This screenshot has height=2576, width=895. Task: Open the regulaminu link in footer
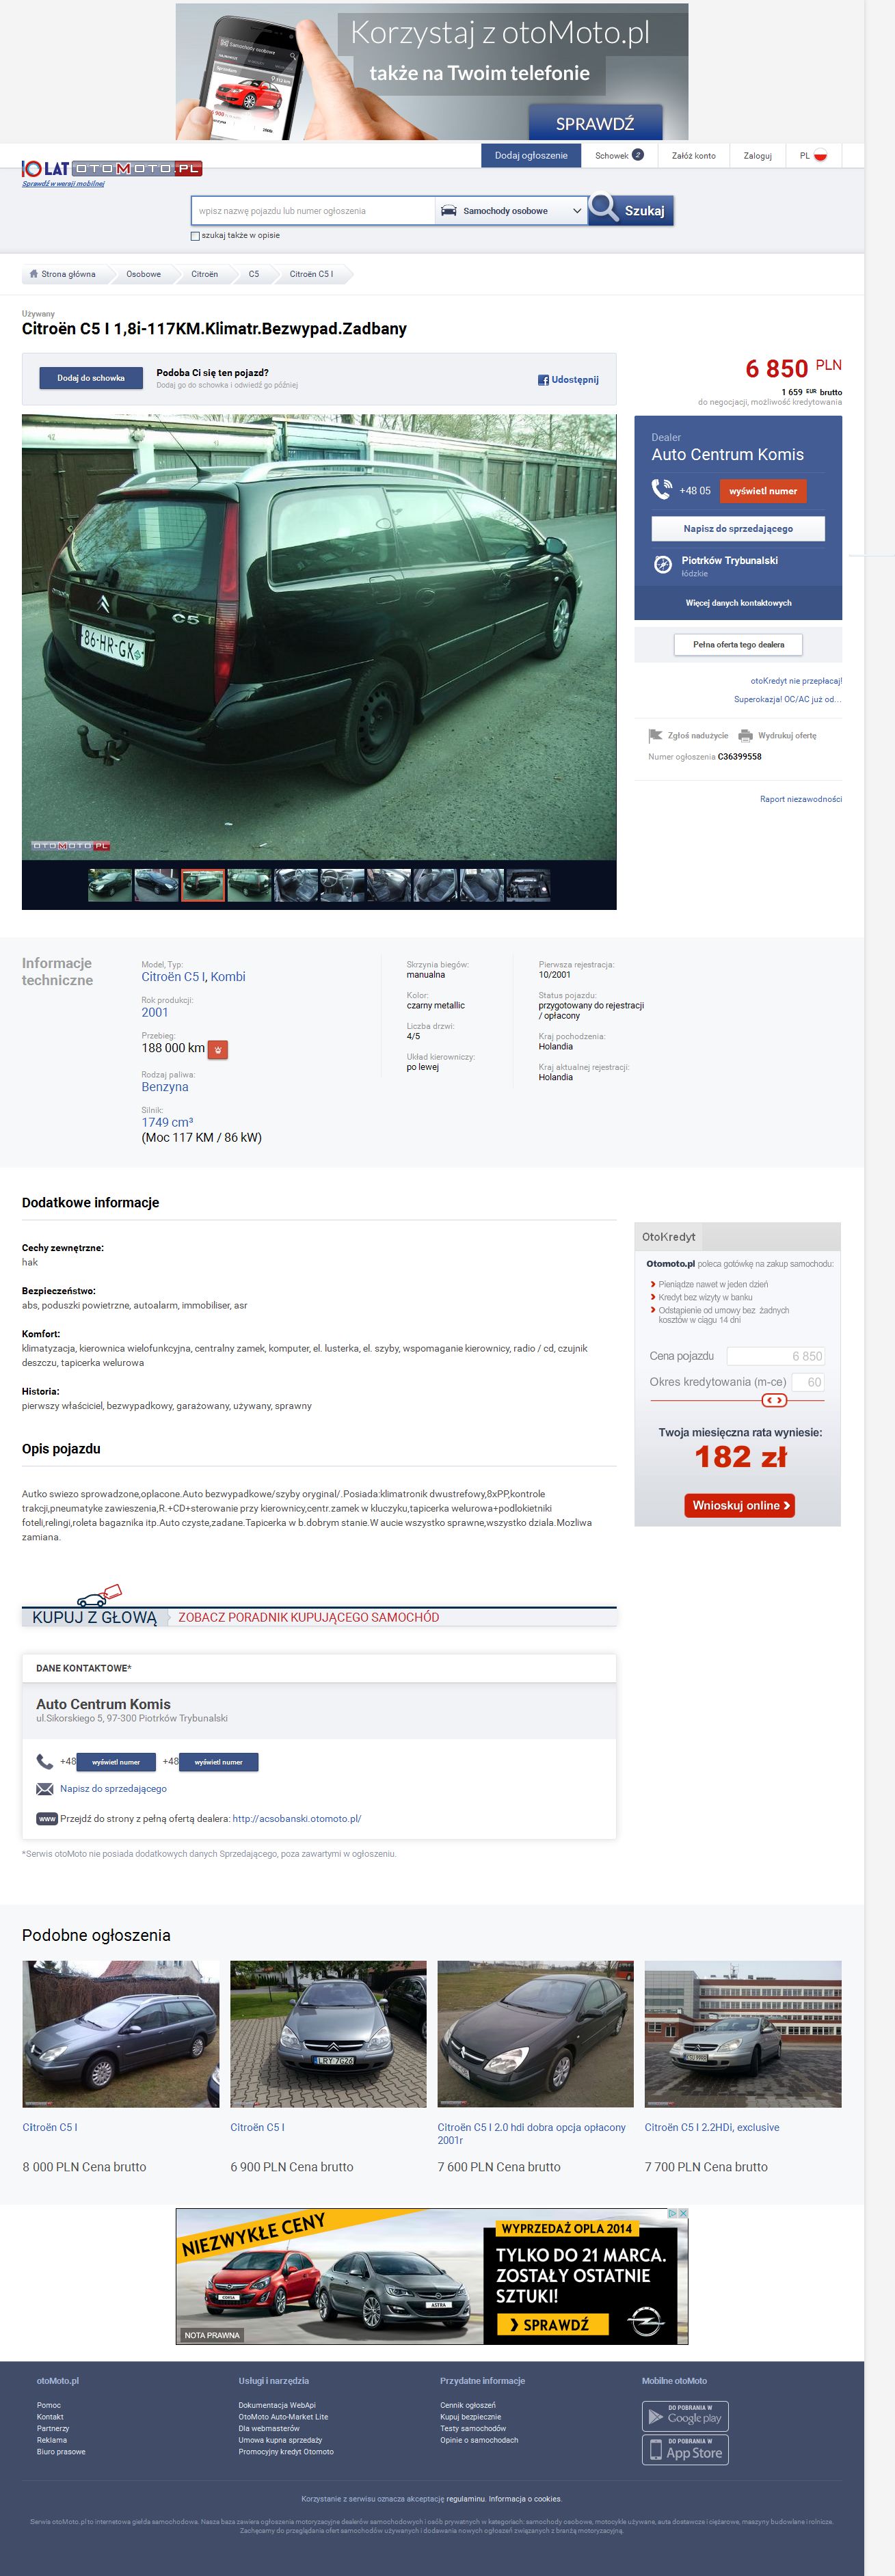(466, 2499)
